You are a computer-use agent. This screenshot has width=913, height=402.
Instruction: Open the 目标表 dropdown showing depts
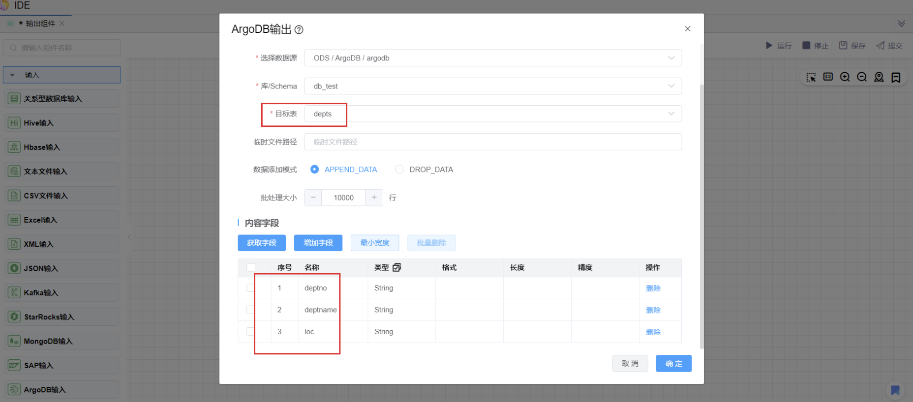[x=492, y=114]
